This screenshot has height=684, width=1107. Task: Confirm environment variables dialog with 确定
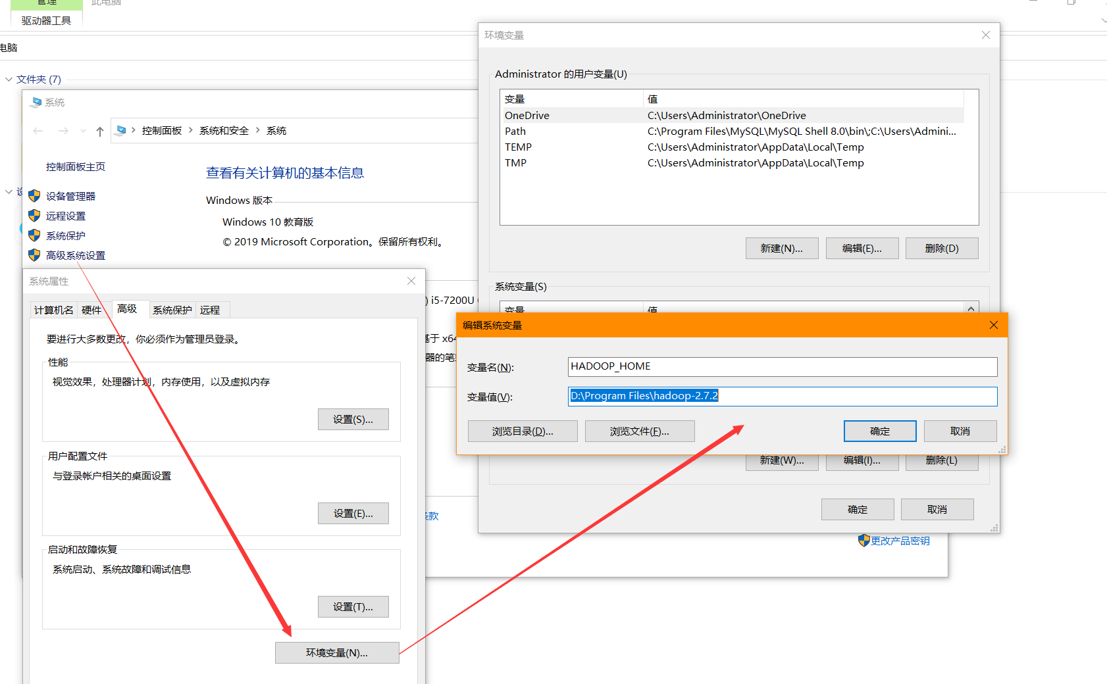click(x=858, y=510)
